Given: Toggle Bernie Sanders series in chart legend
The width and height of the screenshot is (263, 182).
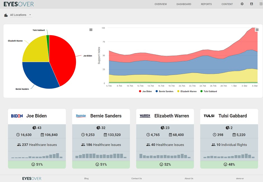Looking at the screenshot, I should pos(164,91).
